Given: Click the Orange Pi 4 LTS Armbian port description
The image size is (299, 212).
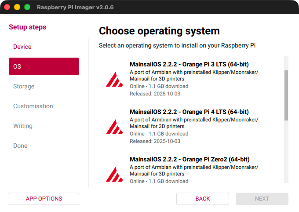Looking at the screenshot, I should click(x=194, y=123).
